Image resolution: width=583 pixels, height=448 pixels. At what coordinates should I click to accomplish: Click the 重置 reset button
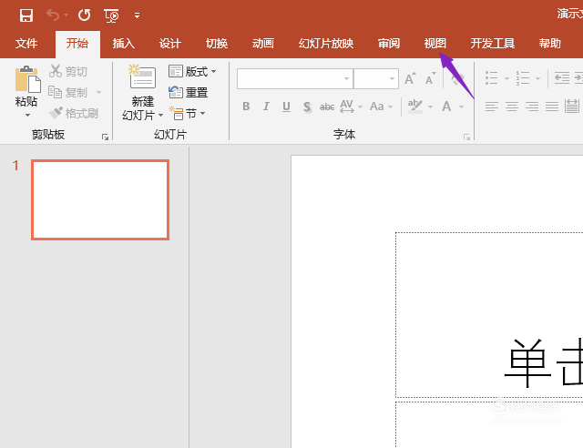point(189,92)
